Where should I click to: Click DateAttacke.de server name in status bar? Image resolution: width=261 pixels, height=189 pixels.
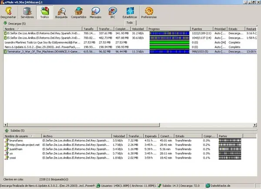(x=221, y=186)
